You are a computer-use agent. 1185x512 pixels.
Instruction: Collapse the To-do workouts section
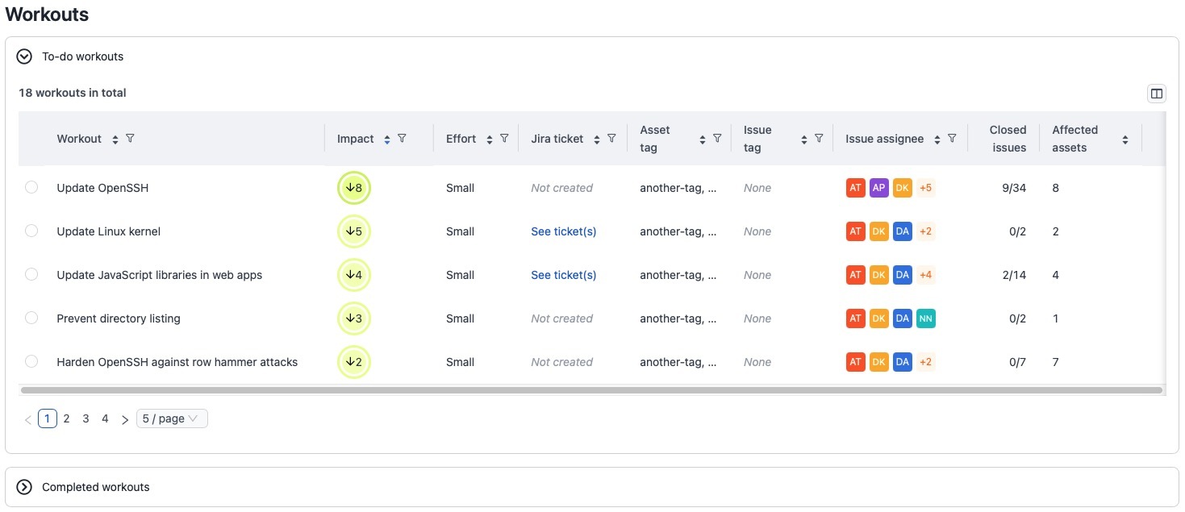click(24, 56)
